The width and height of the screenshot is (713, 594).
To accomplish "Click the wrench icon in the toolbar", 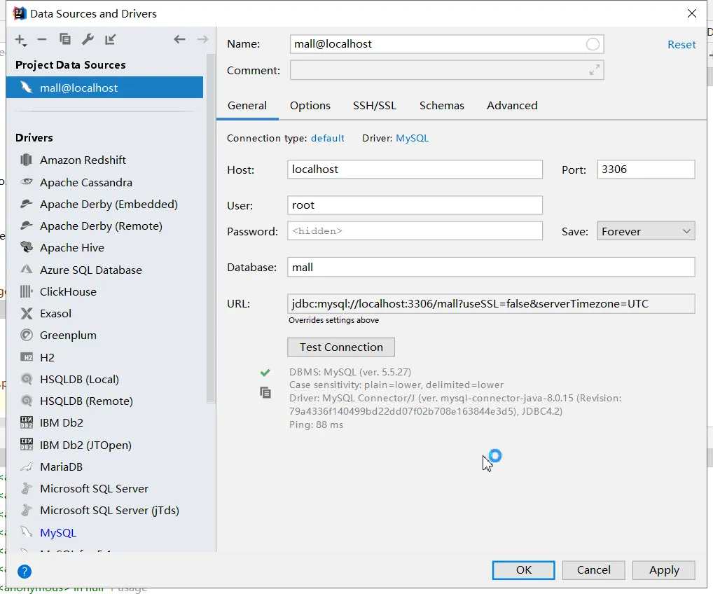I will point(88,40).
